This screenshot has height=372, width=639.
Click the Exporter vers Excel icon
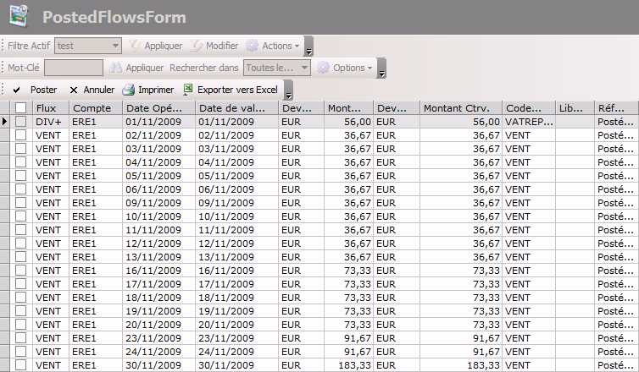click(188, 90)
